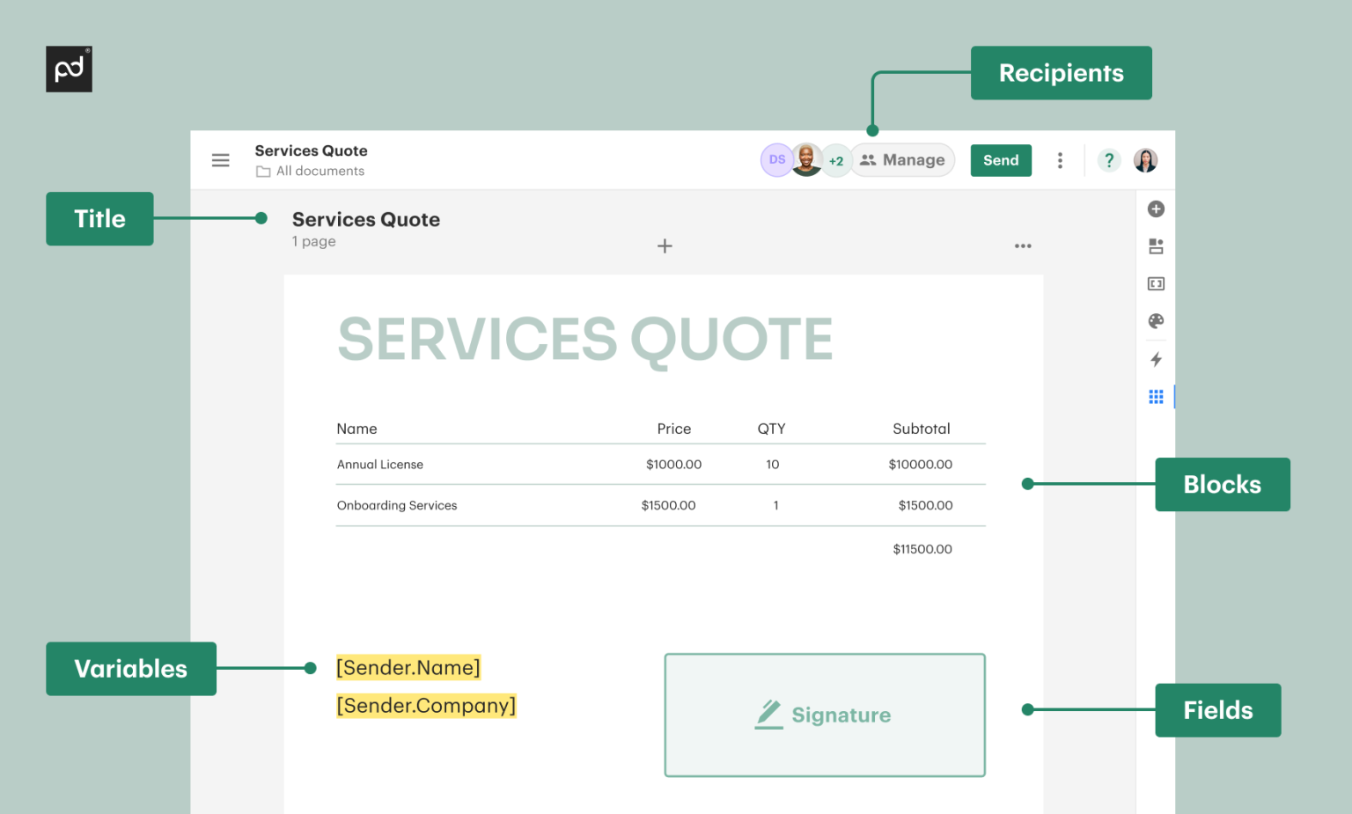The width and height of the screenshot is (1352, 814).
Task: Open the variables panel via brackets icon
Action: (1156, 283)
